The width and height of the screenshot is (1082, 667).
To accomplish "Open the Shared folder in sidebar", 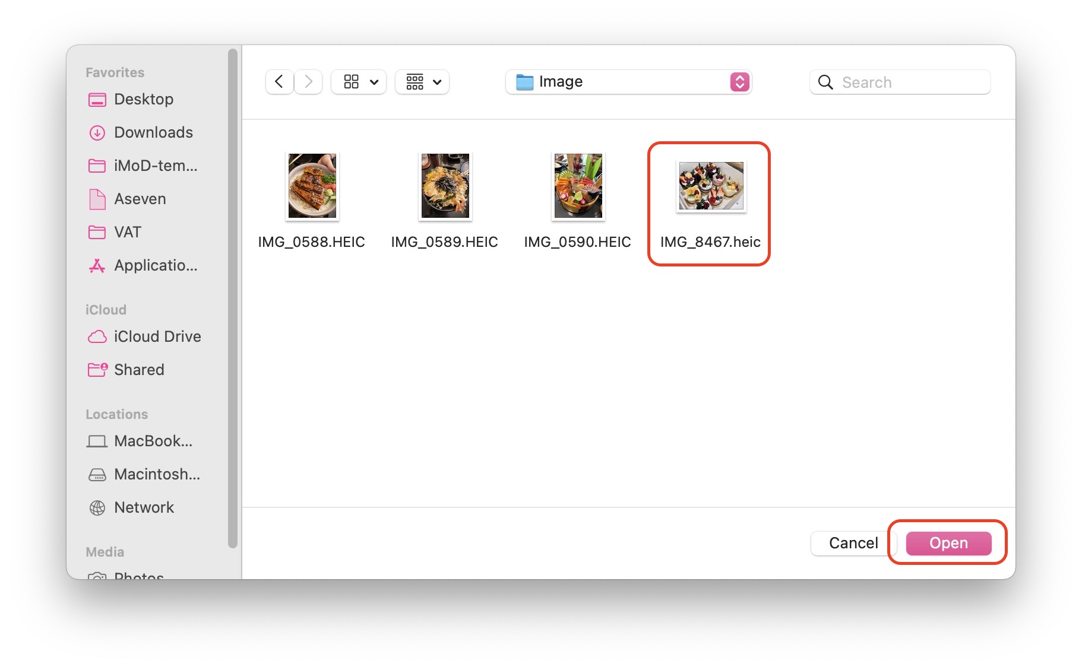I will [x=138, y=370].
